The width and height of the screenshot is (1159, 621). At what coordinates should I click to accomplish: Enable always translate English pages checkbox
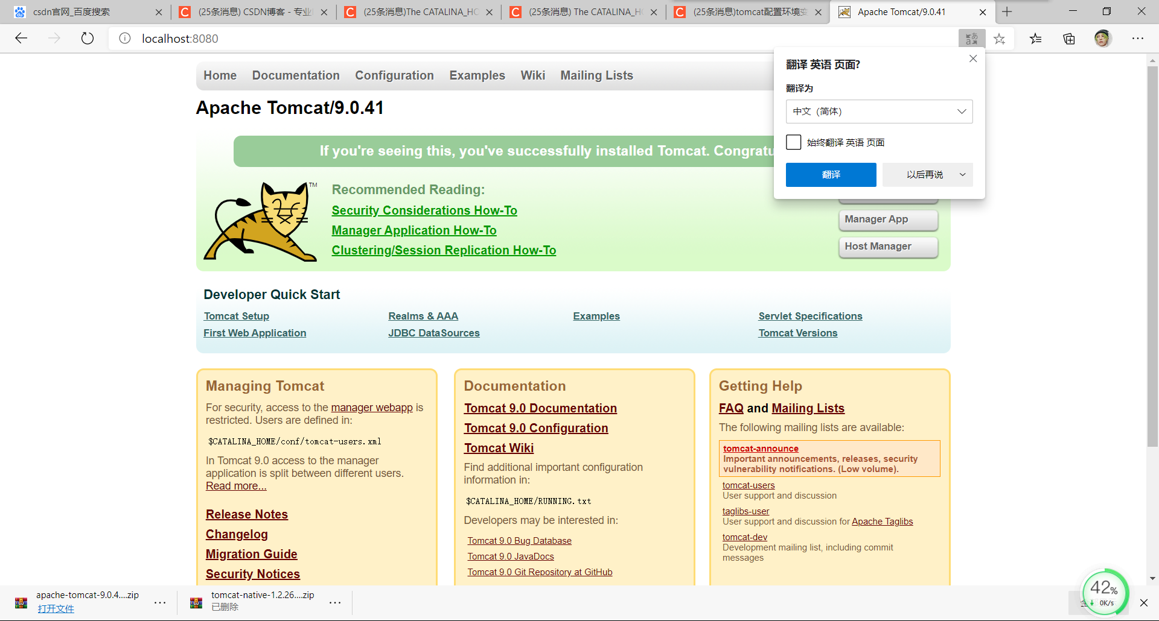pos(794,142)
